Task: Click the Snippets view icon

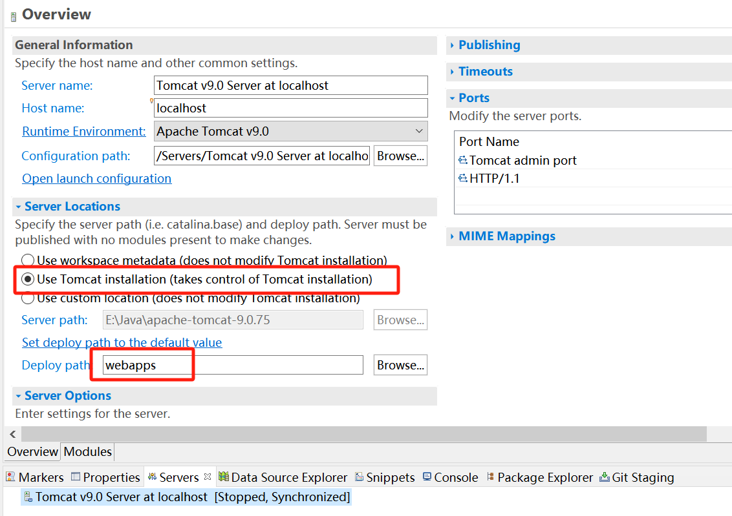Action: (x=359, y=477)
